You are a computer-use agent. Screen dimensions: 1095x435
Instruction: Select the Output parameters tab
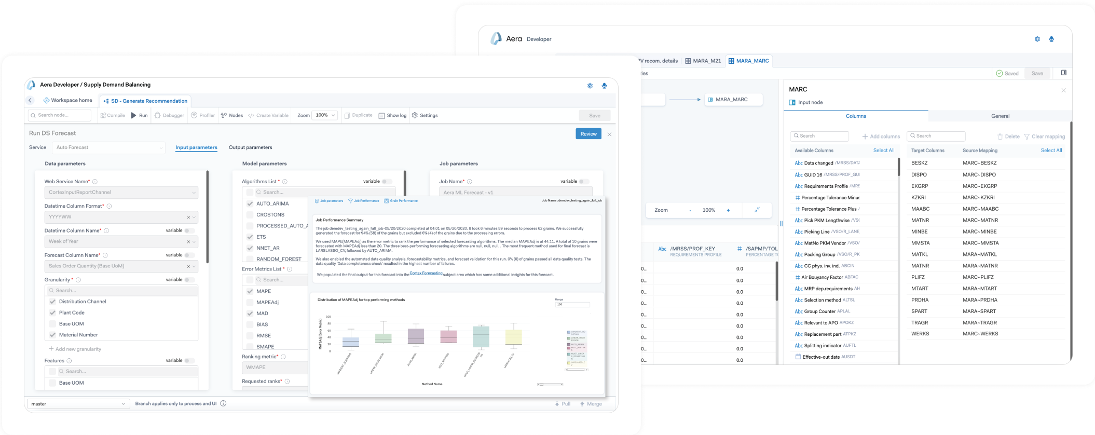250,147
